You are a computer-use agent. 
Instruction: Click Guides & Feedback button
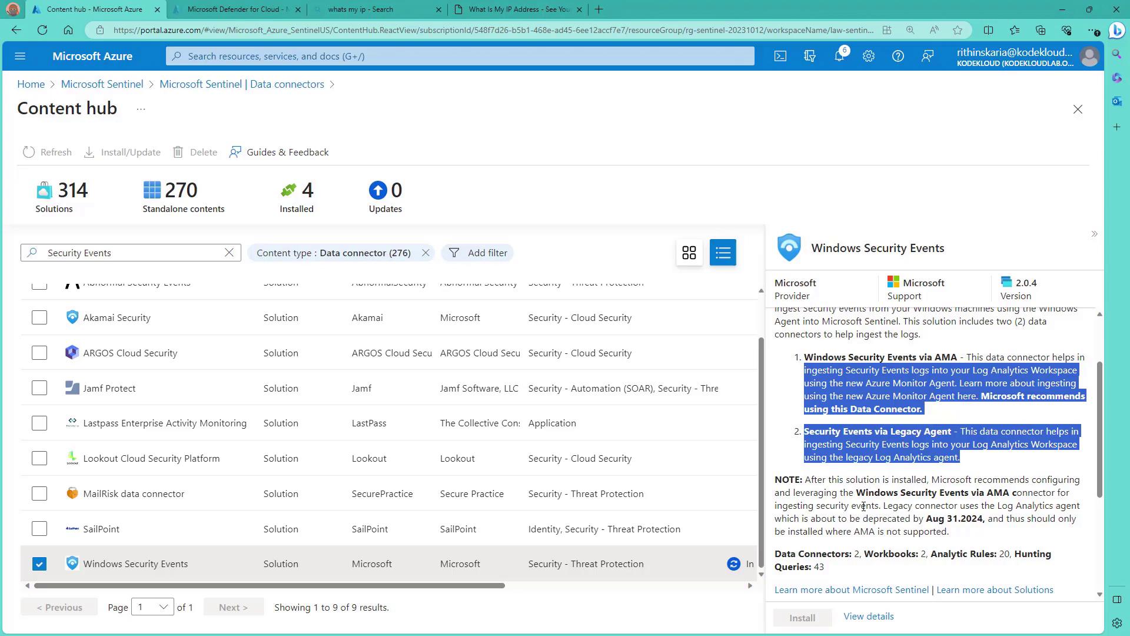[279, 152]
